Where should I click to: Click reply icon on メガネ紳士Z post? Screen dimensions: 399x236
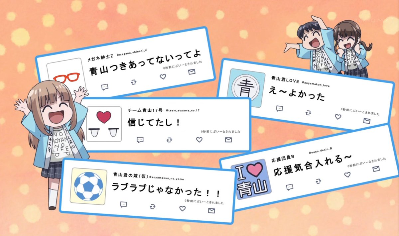tap(105, 87)
